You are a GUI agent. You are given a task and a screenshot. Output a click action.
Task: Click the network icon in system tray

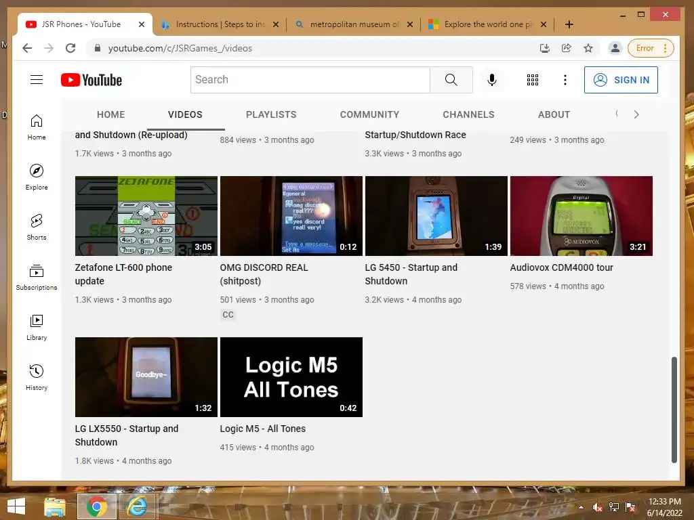click(x=614, y=507)
